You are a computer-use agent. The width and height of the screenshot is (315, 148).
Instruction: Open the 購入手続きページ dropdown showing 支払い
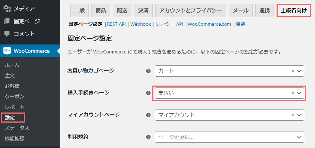(x=230, y=93)
